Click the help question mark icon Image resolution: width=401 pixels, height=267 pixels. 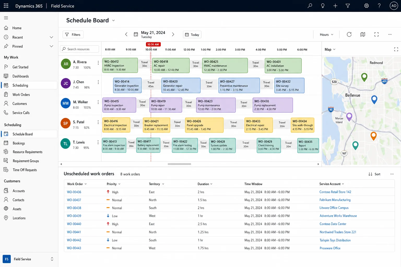click(379, 6)
